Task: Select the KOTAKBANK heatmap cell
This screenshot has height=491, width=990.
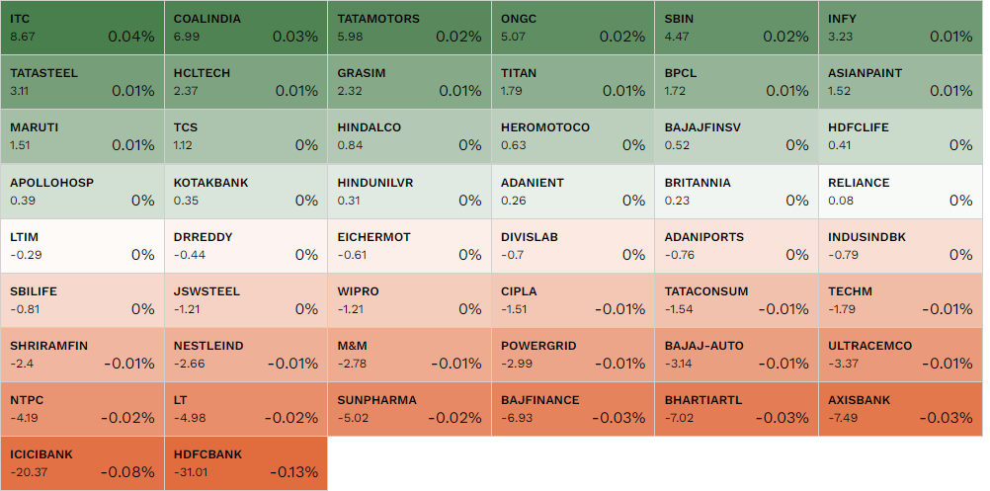Action: coord(245,192)
